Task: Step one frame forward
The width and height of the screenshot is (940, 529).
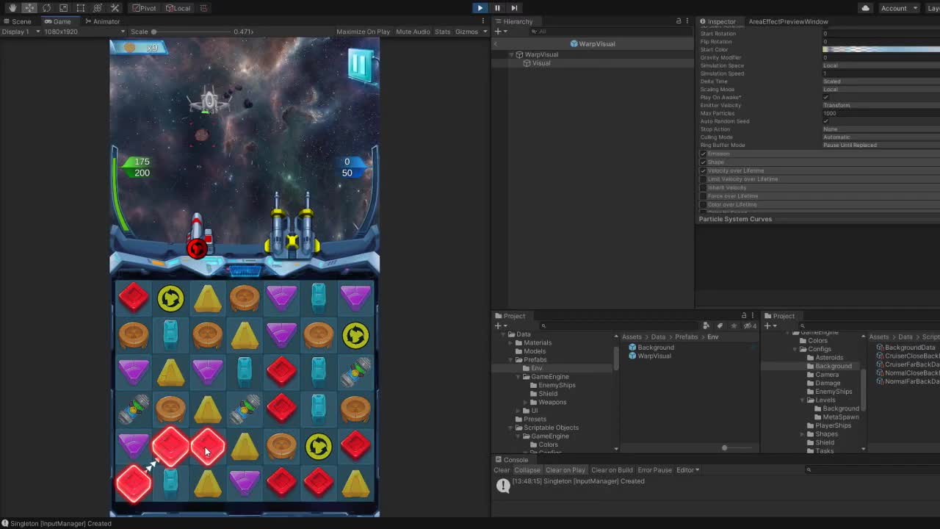Action: (513, 7)
